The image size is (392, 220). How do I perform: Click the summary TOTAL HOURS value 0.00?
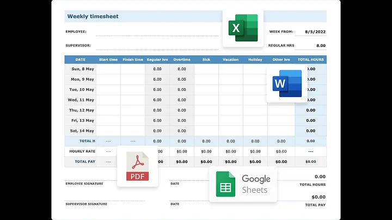(320, 177)
